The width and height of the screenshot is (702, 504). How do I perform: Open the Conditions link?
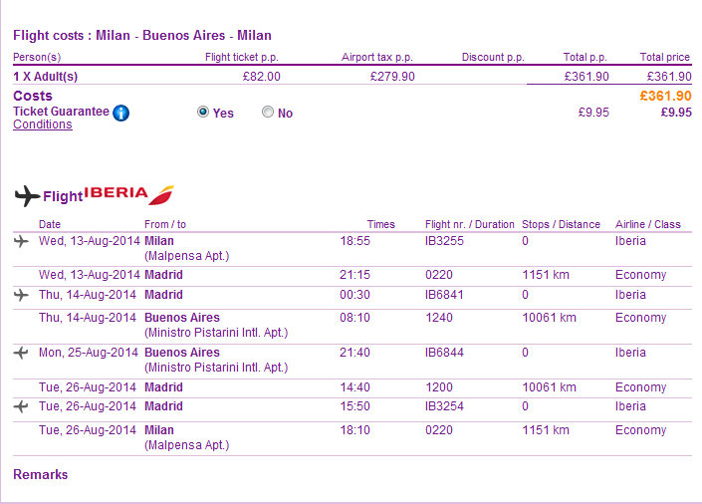tap(42, 125)
